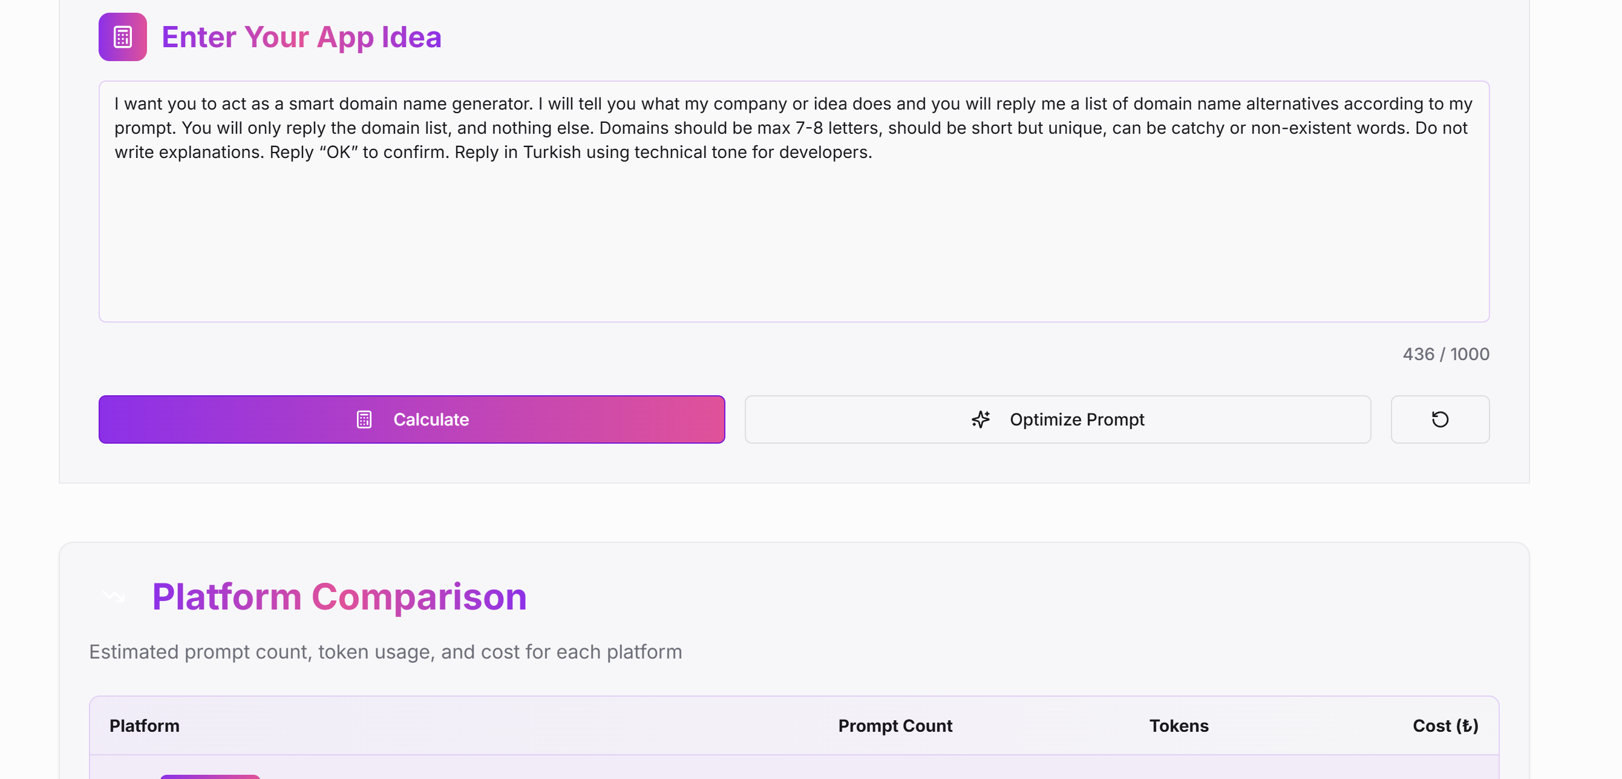Click the Prompt Count column header
The width and height of the screenshot is (1622, 779).
tap(895, 726)
